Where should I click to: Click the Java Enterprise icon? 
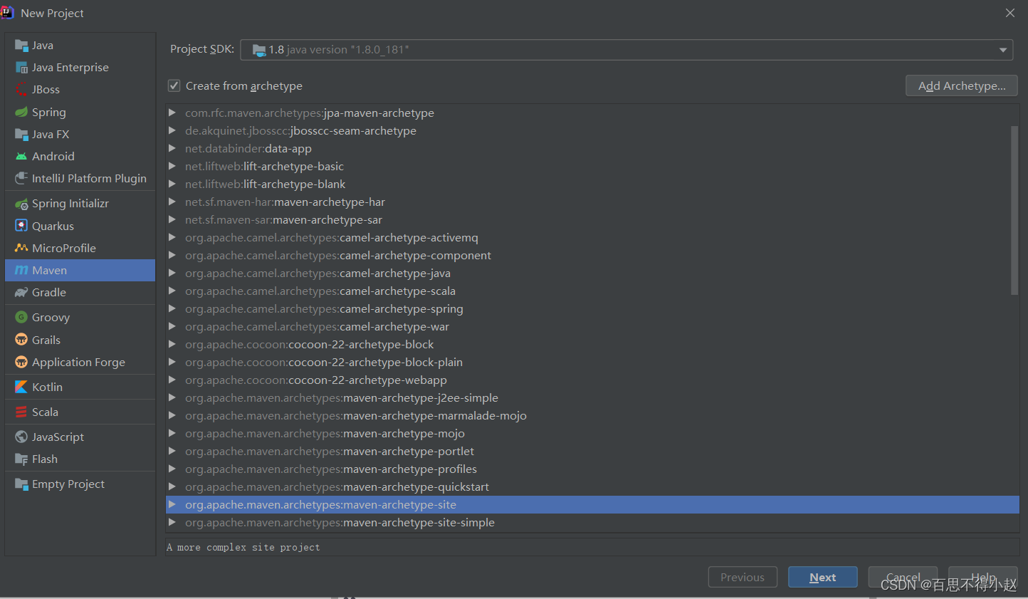point(21,68)
